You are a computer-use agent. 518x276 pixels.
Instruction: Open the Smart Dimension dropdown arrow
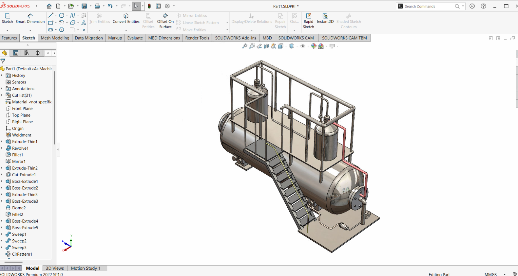30,30
